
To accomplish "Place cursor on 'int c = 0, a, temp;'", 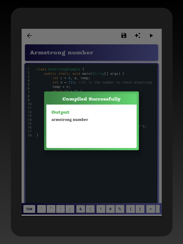I will (x=71, y=78).
